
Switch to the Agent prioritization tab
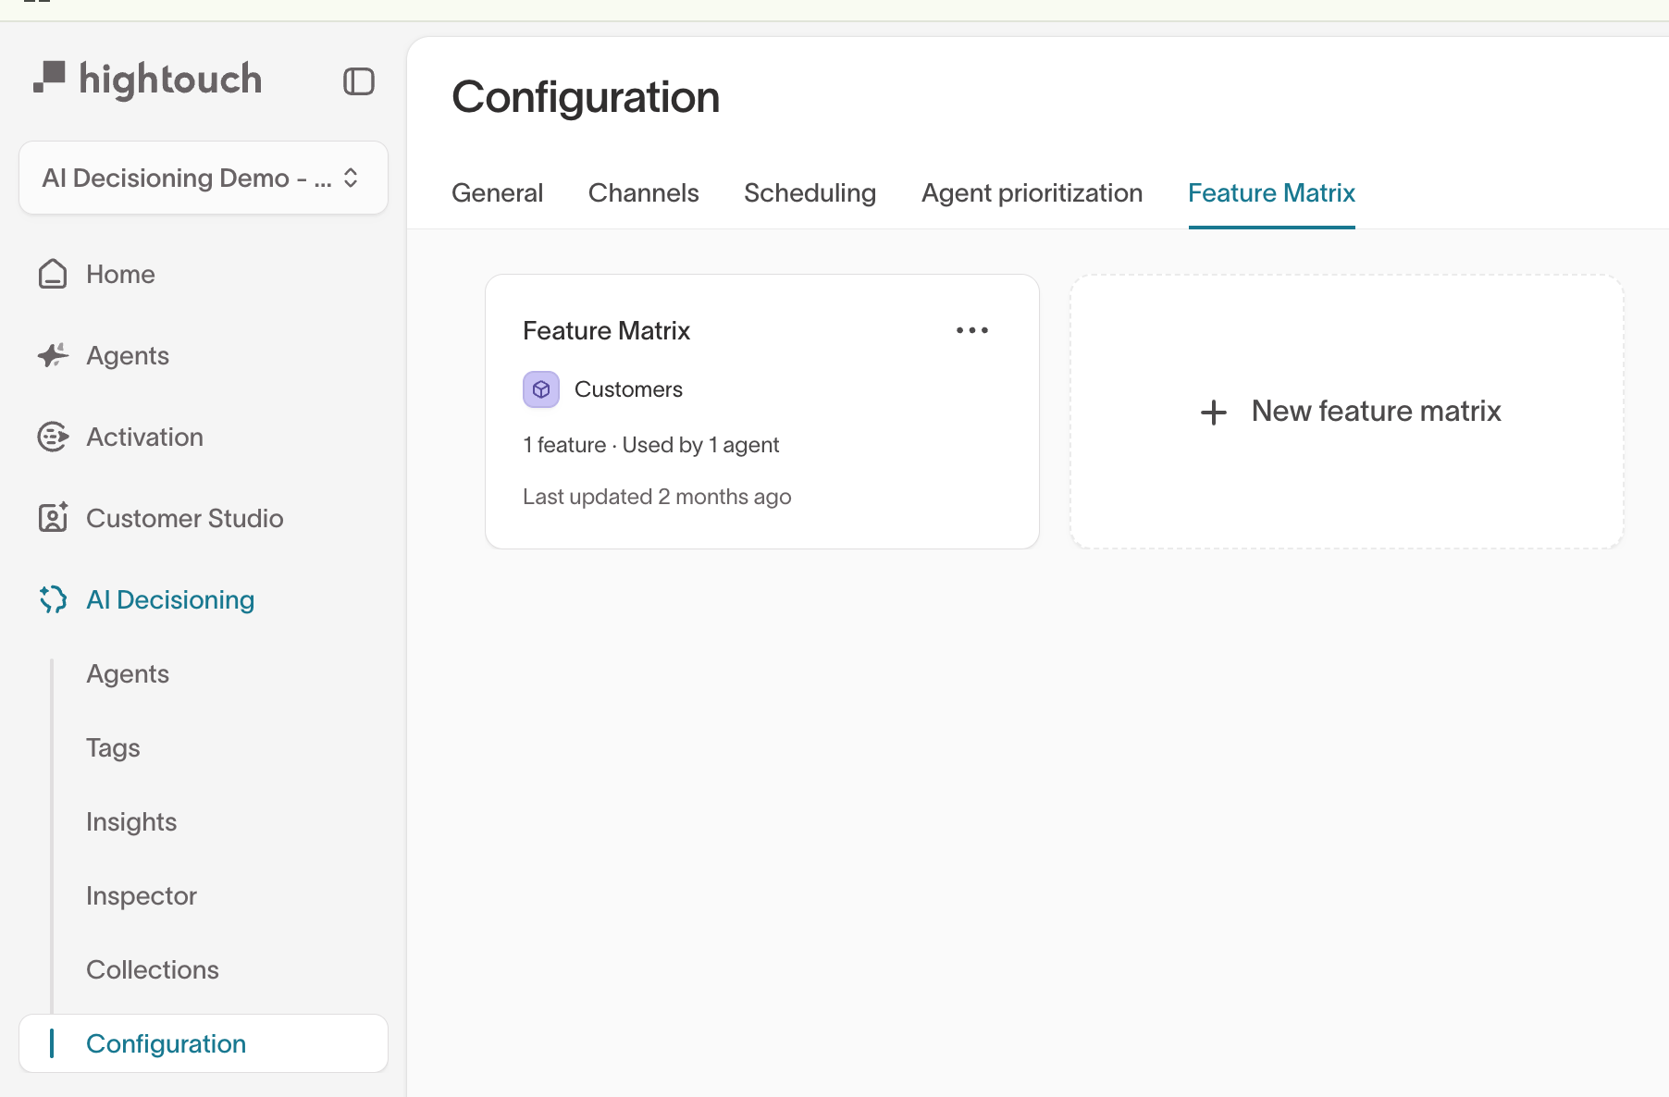(1032, 192)
